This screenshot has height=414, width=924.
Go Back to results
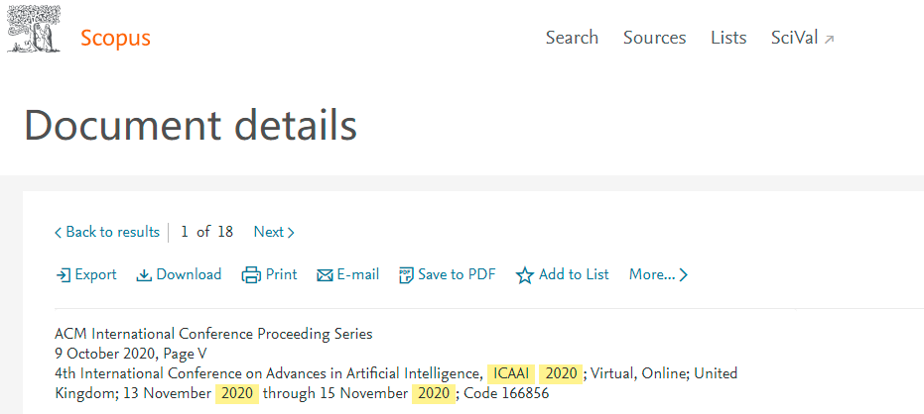click(x=106, y=232)
